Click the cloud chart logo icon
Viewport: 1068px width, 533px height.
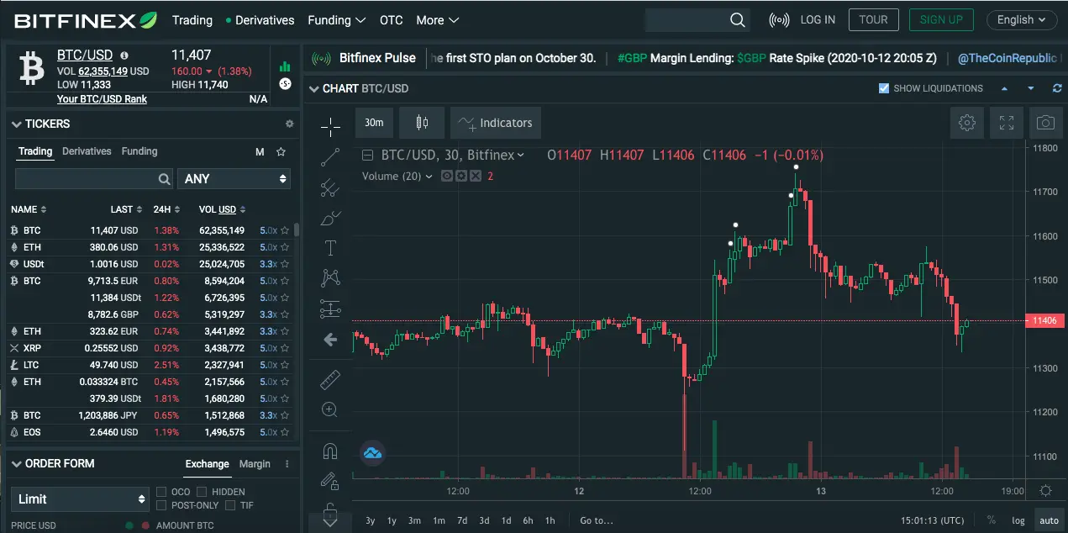(372, 454)
